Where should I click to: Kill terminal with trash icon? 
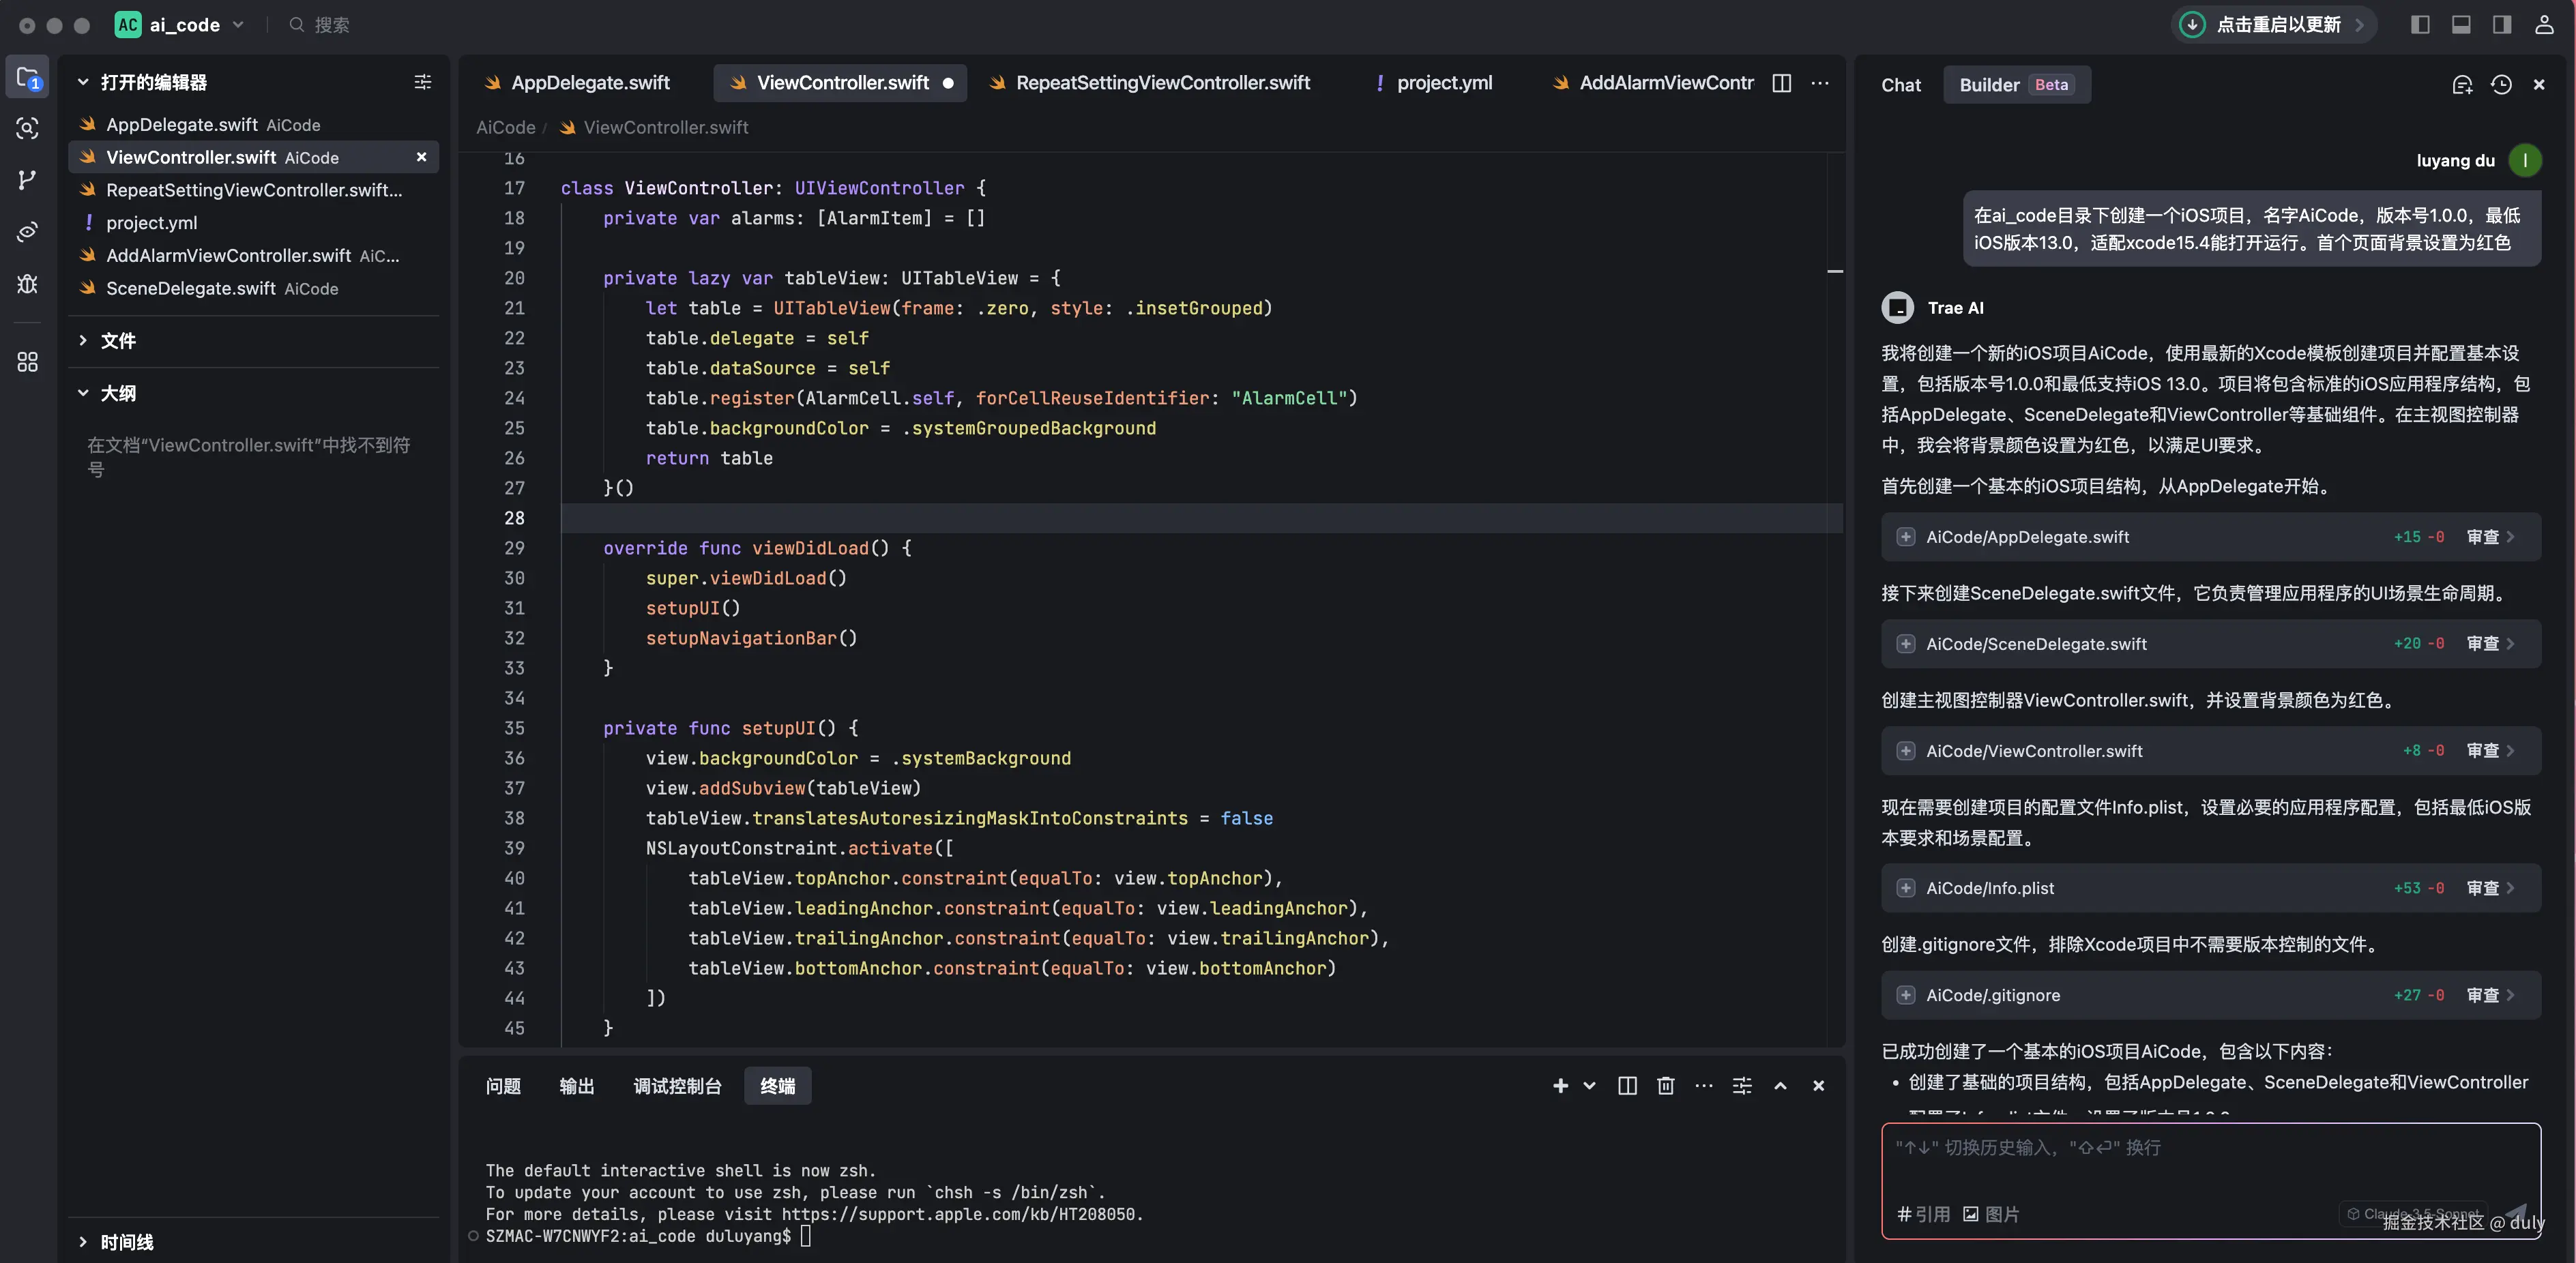coord(1665,1086)
